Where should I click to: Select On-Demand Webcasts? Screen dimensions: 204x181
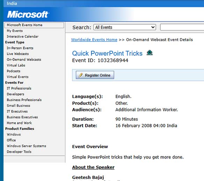[24, 60]
